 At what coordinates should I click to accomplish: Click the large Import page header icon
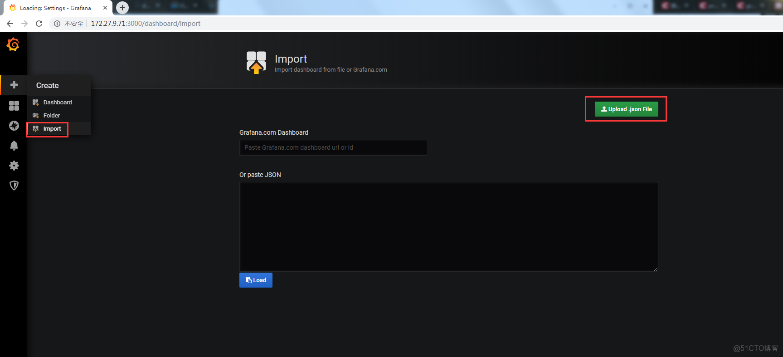point(256,63)
